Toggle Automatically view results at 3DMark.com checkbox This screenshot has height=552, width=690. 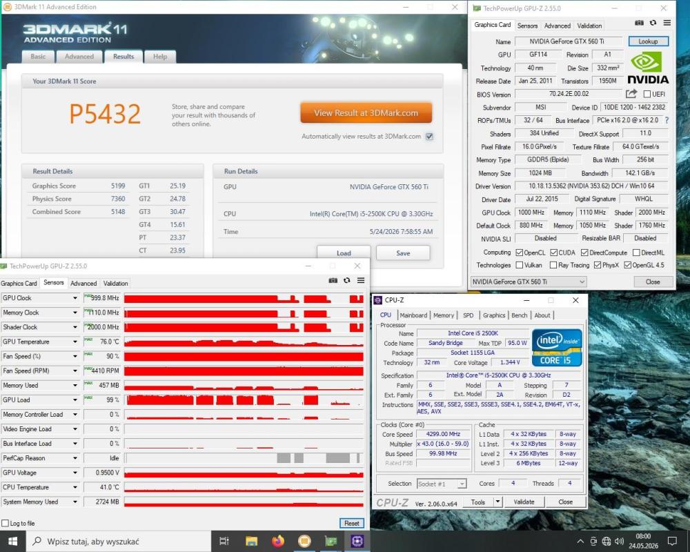(429, 137)
